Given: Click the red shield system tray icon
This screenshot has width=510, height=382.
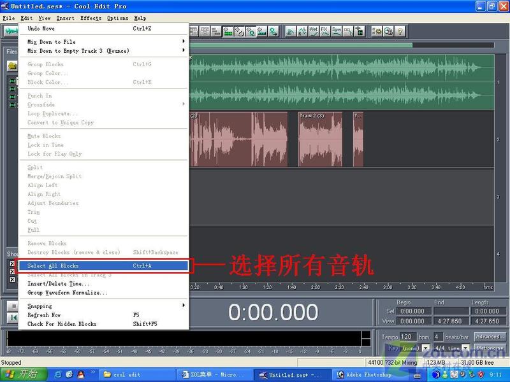Looking at the screenshot, I should [x=481, y=374].
